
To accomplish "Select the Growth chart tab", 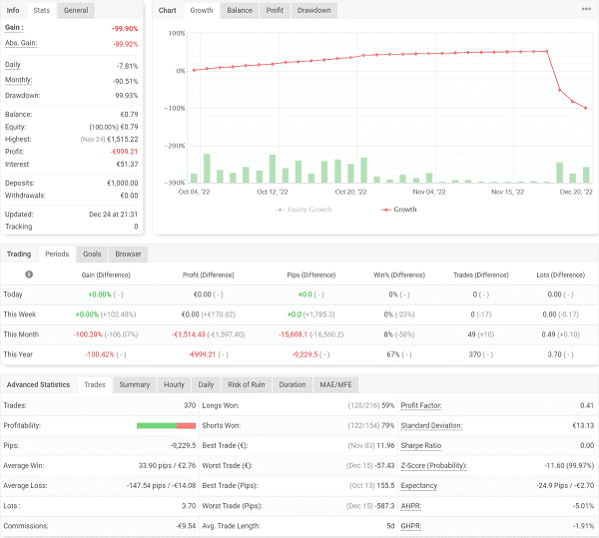I will (202, 10).
